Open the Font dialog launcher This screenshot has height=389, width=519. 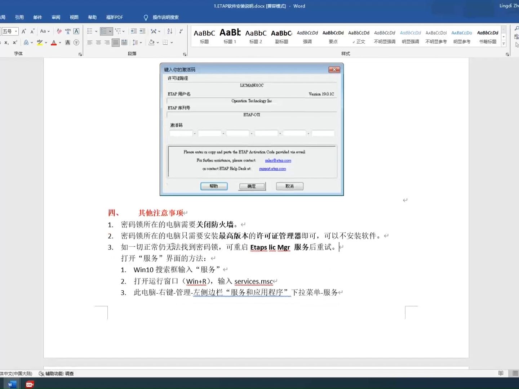pos(80,54)
